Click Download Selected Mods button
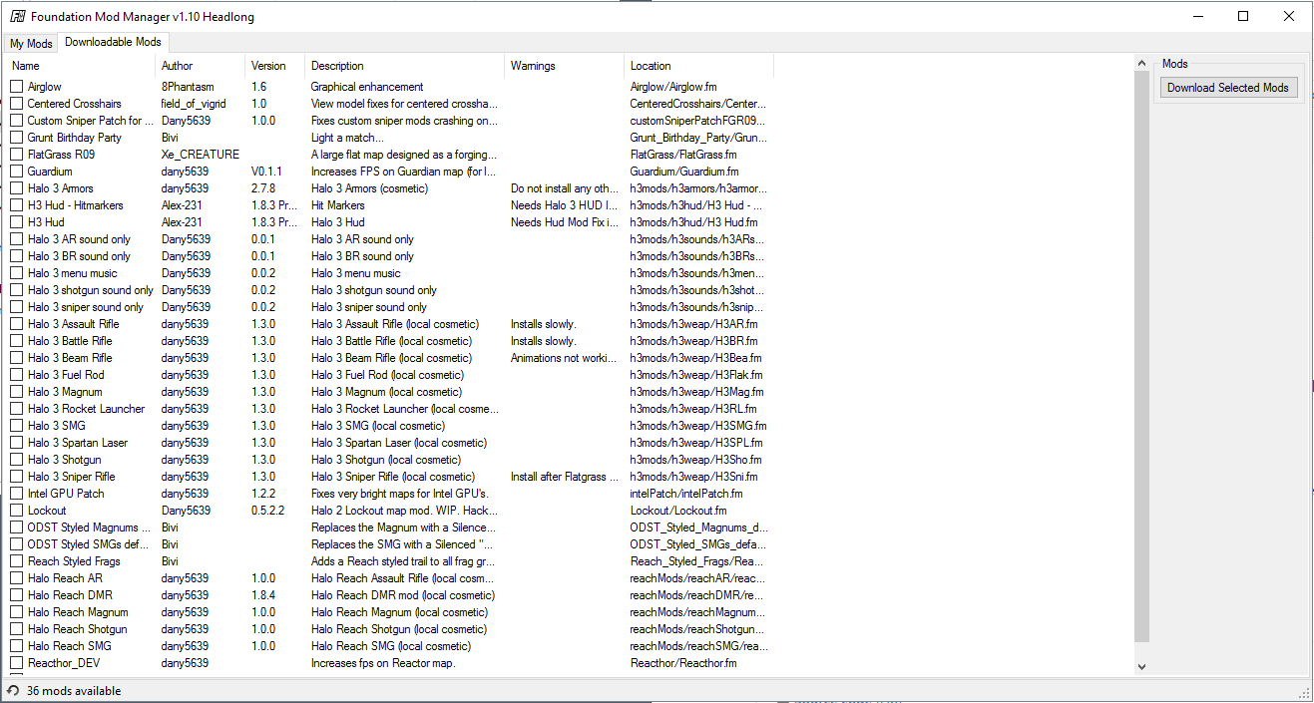 1228,88
